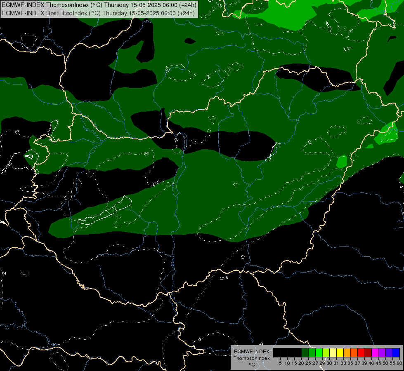404x371 pixels.
Task: Click the legend scale value 37
Action: point(357,363)
